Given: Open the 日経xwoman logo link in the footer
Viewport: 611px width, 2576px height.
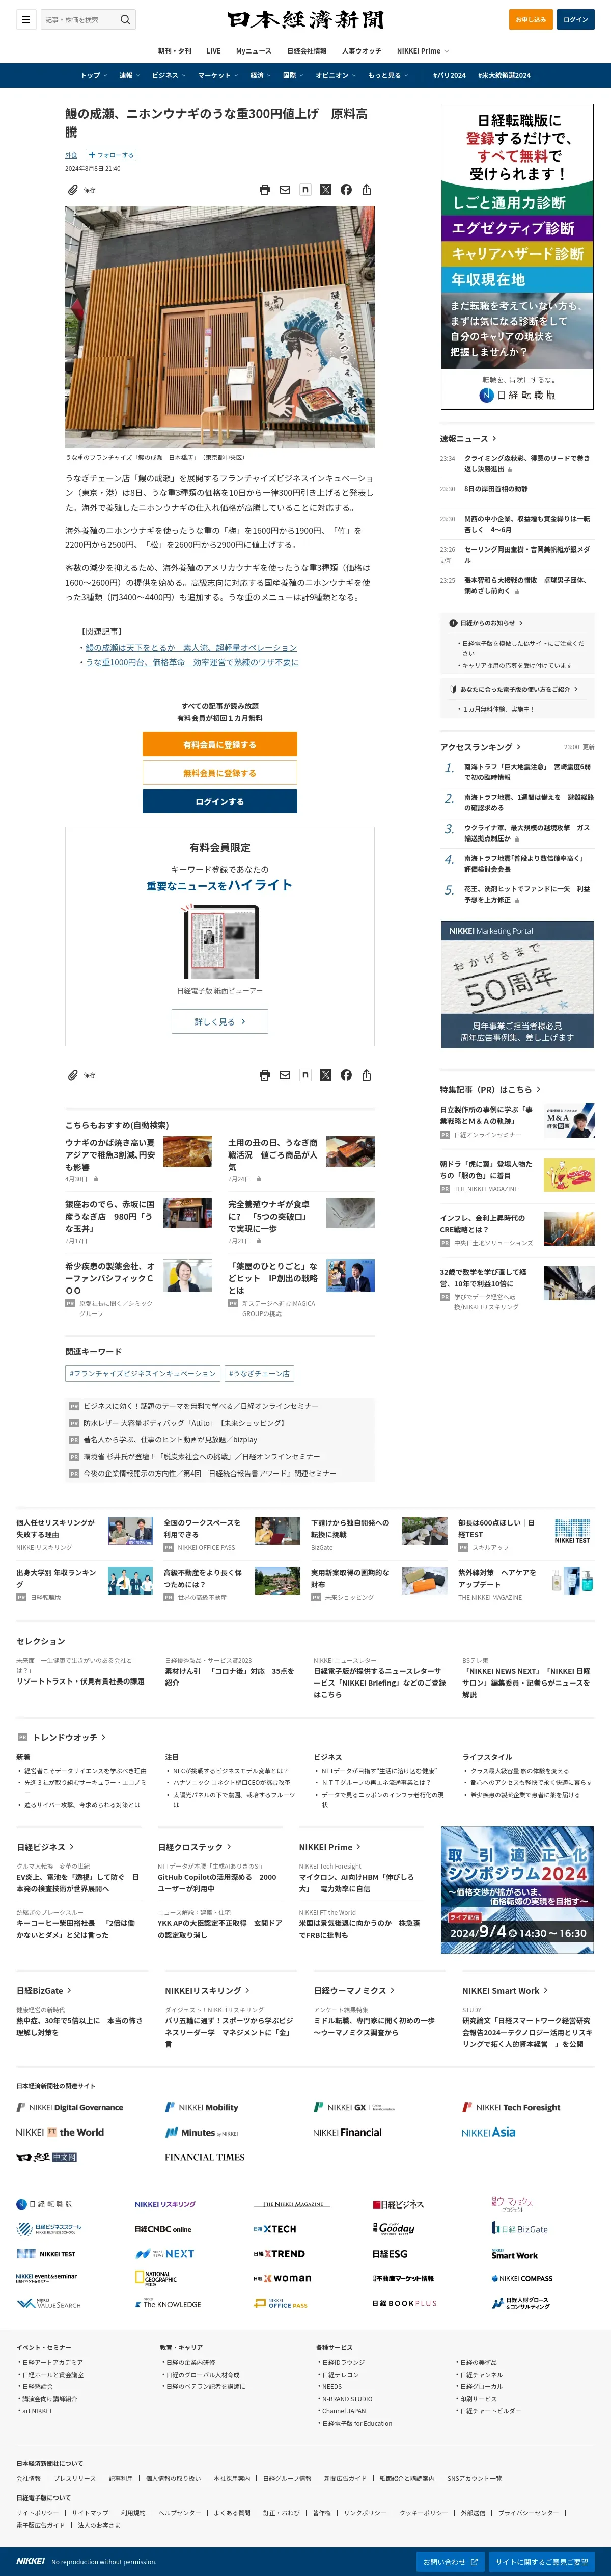Looking at the screenshot, I should pos(282,2278).
